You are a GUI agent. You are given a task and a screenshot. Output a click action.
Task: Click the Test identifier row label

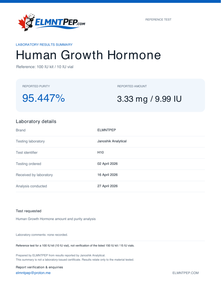tap(27, 152)
